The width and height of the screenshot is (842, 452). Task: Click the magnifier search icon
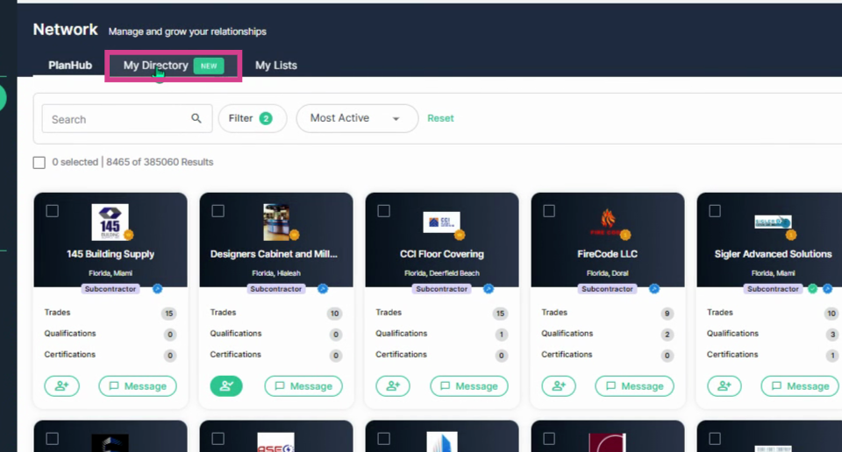point(196,118)
